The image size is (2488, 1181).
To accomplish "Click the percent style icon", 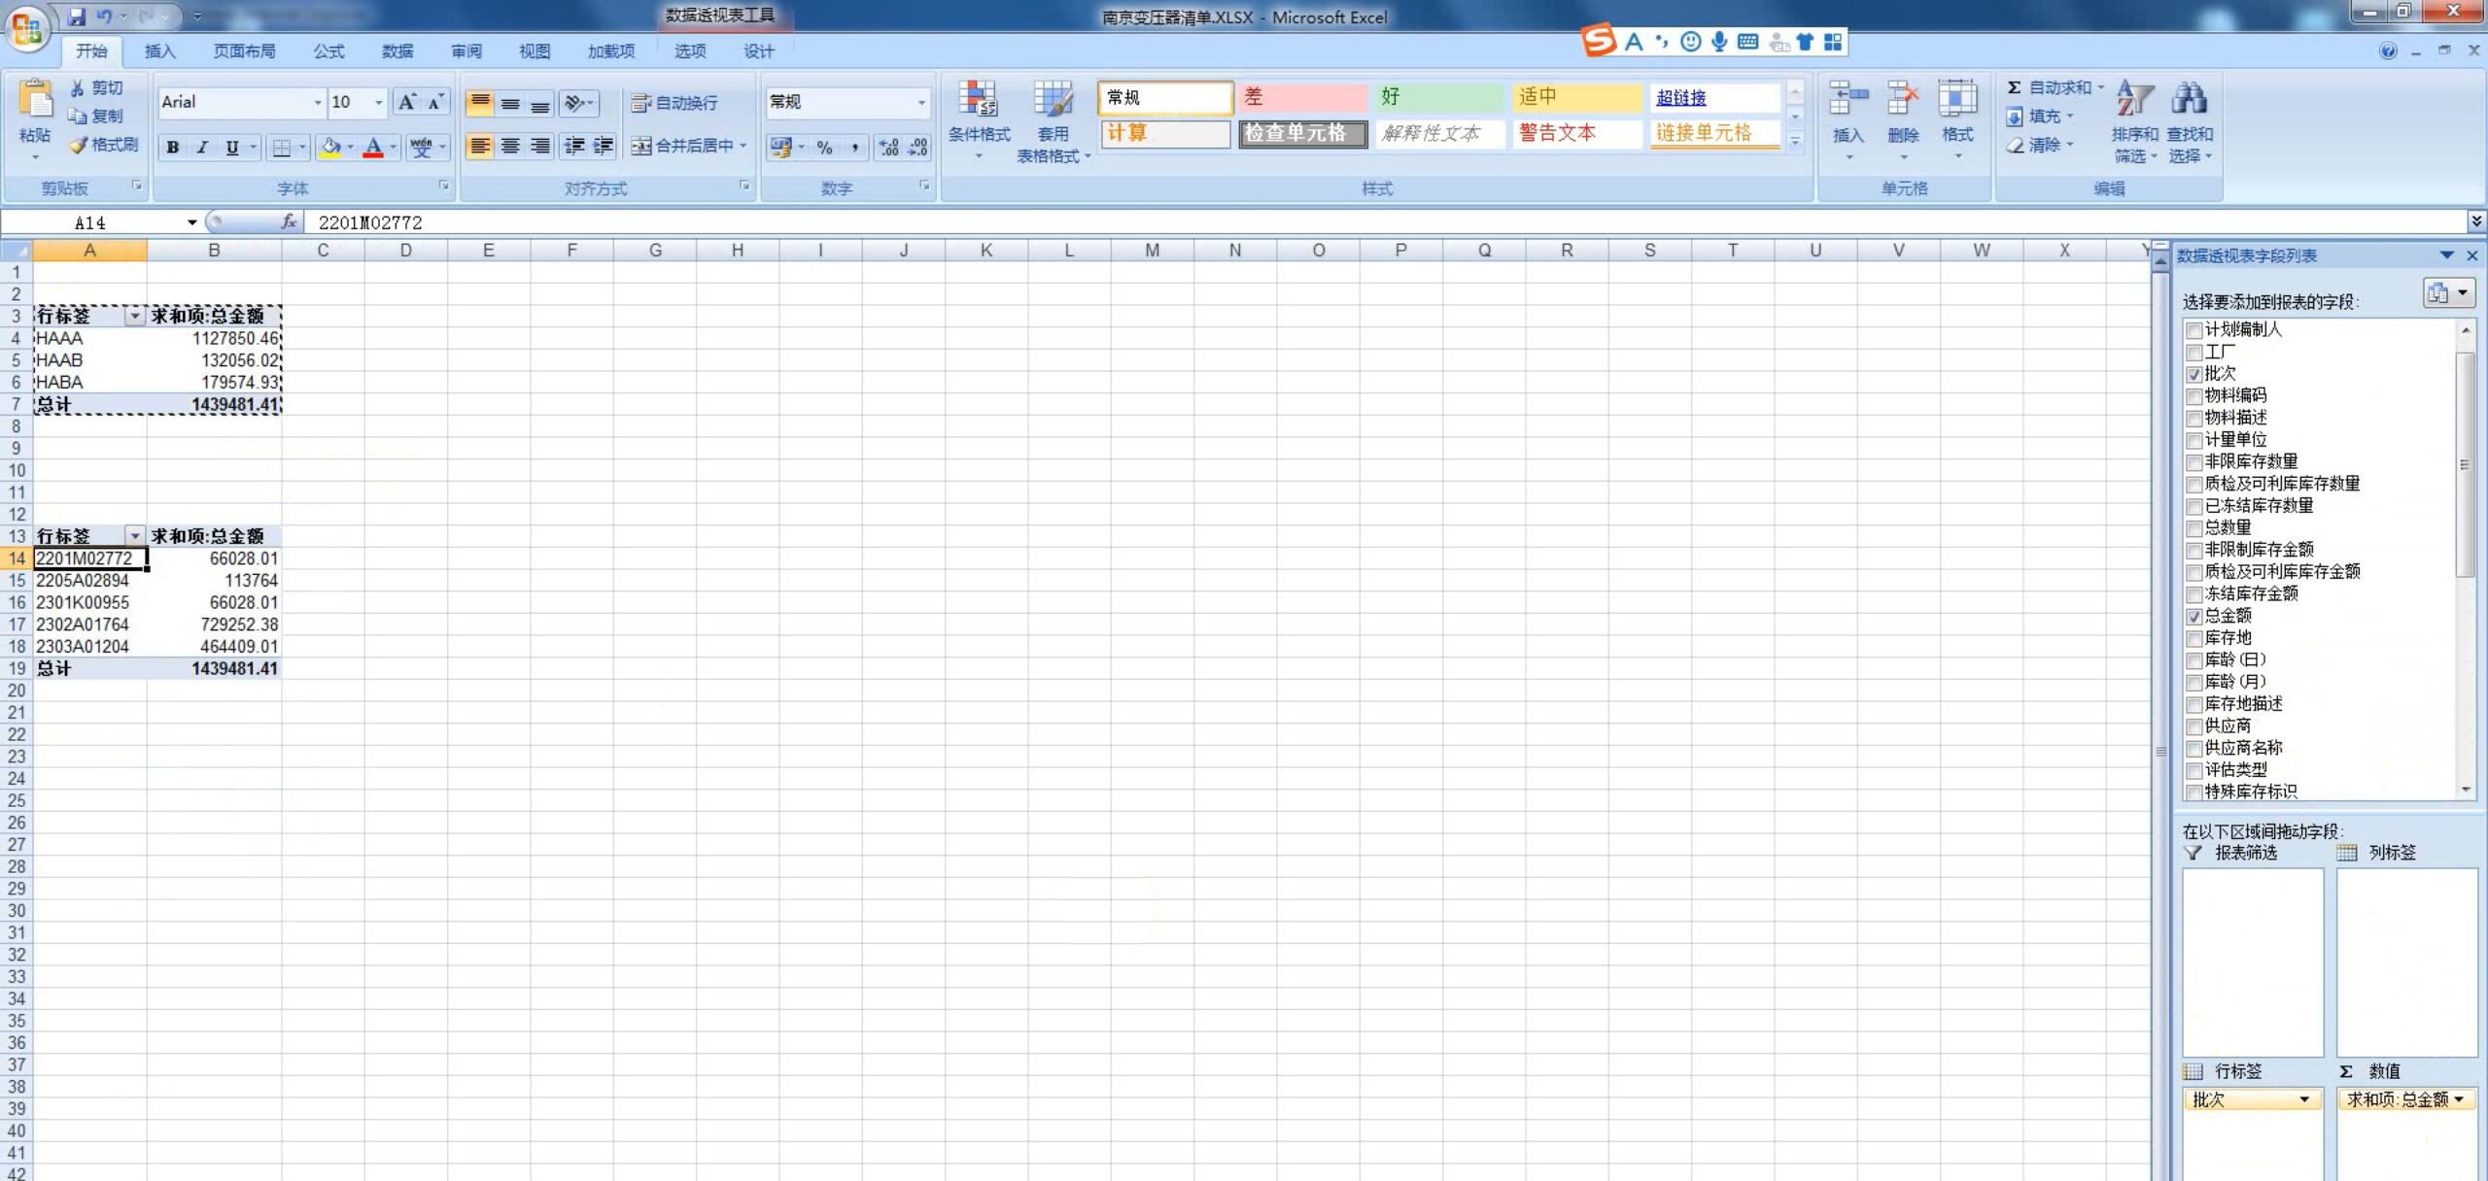I will [x=824, y=148].
